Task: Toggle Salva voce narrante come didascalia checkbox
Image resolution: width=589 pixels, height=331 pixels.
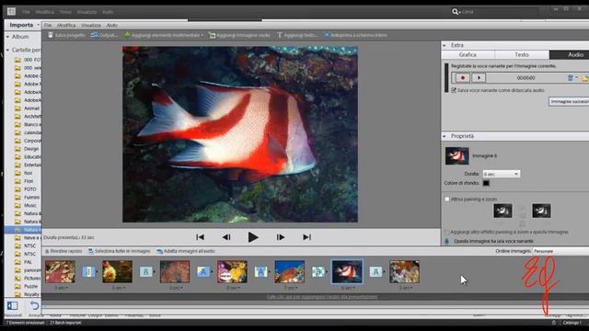Action: 454,90
